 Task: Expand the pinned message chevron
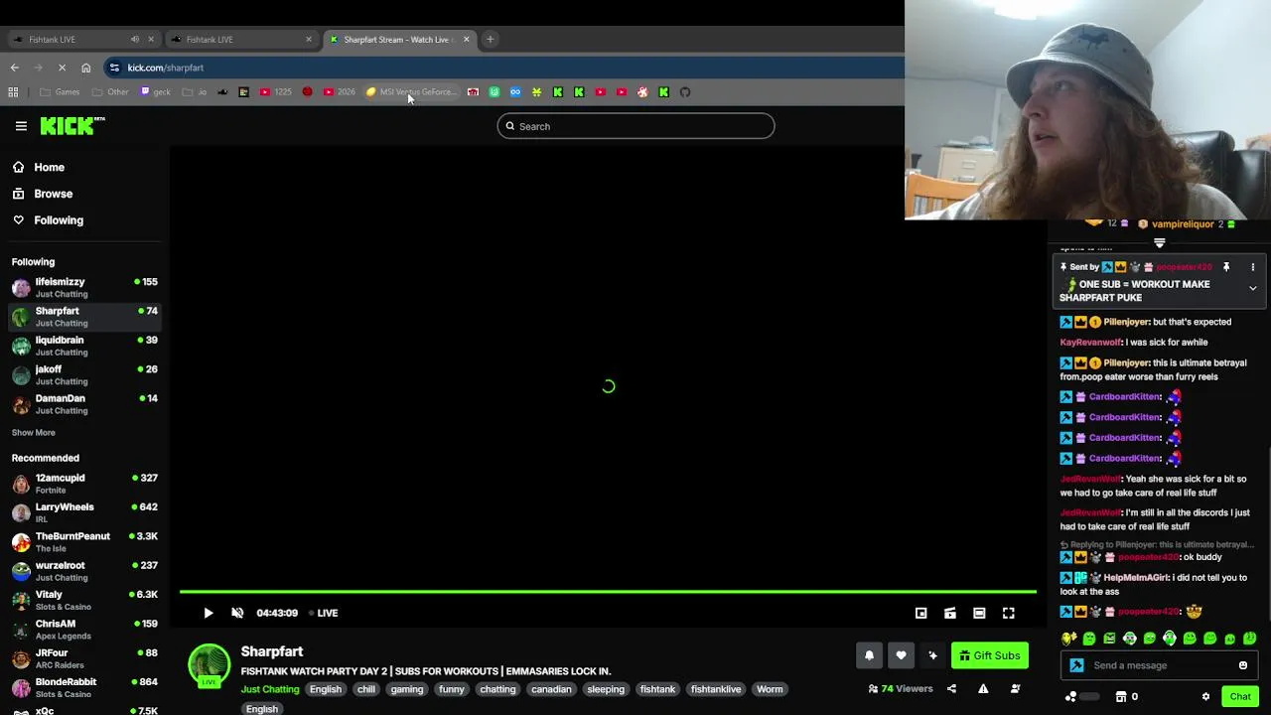pyautogui.click(x=1253, y=288)
